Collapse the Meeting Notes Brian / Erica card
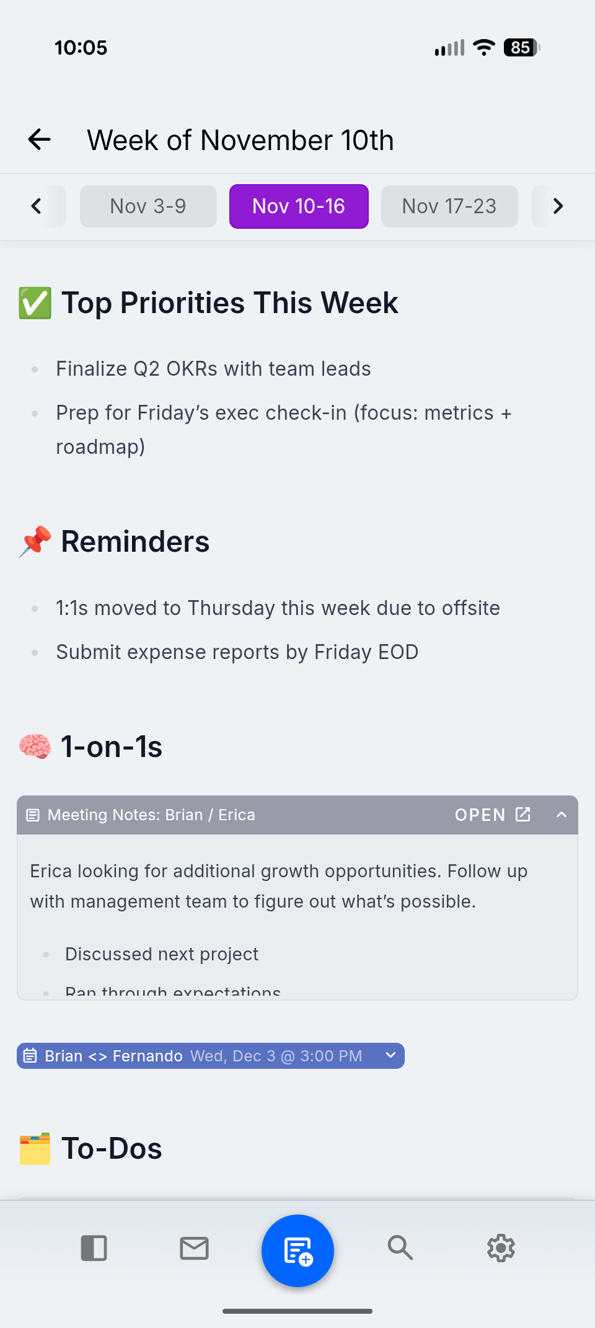This screenshot has height=1328, width=595. click(x=561, y=815)
